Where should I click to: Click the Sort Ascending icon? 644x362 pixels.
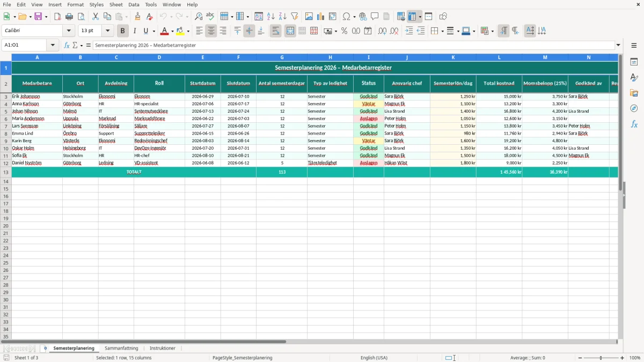coord(271,17)
